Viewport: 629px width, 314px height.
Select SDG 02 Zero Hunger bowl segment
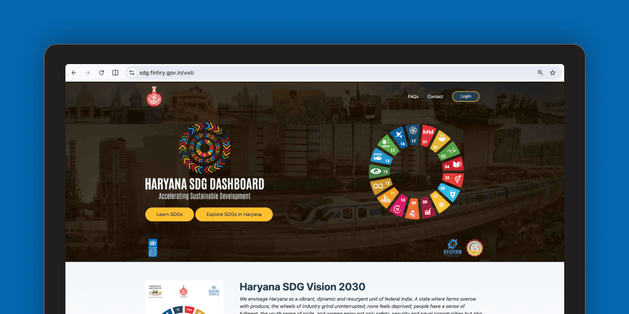tap(440, 141)
